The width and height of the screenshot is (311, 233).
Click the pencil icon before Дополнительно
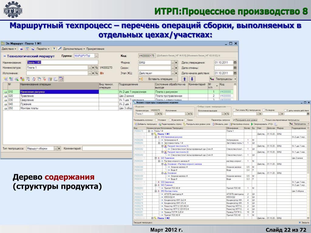tap(60, 49)
